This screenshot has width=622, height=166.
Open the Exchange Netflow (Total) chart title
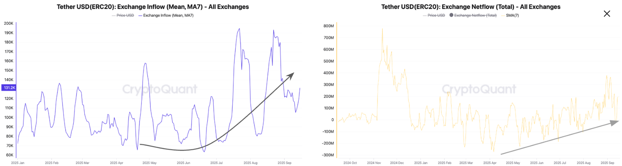click(x=471, y=7)
